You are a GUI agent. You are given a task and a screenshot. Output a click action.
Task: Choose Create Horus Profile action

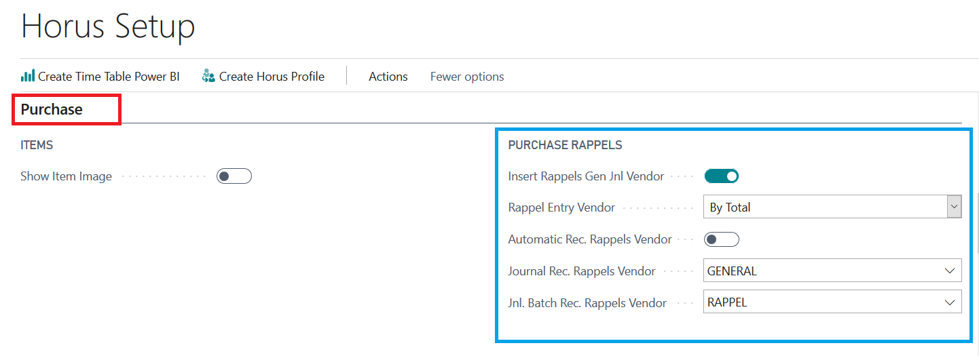click(x=263, y=77)
